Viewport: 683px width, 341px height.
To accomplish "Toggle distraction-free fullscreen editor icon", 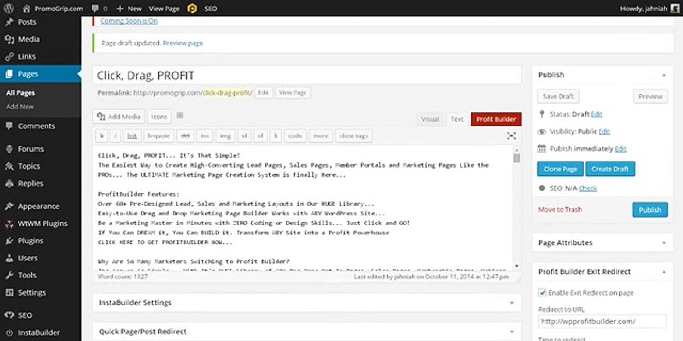I will [511, 136].
